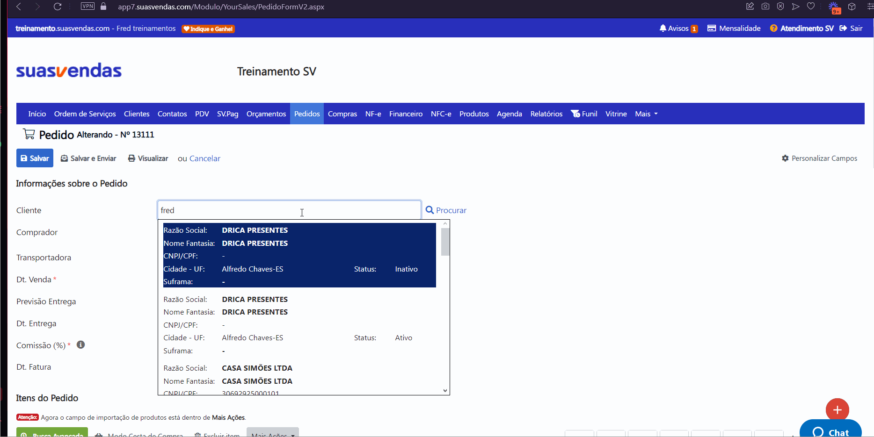Click the padlock site security icon
Screen dimensions: 874x437
[103, 7]
